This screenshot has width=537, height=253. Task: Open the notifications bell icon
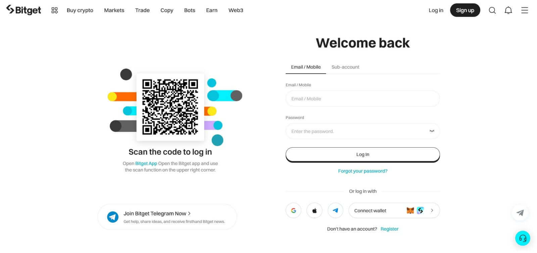[x=508, y=10]
